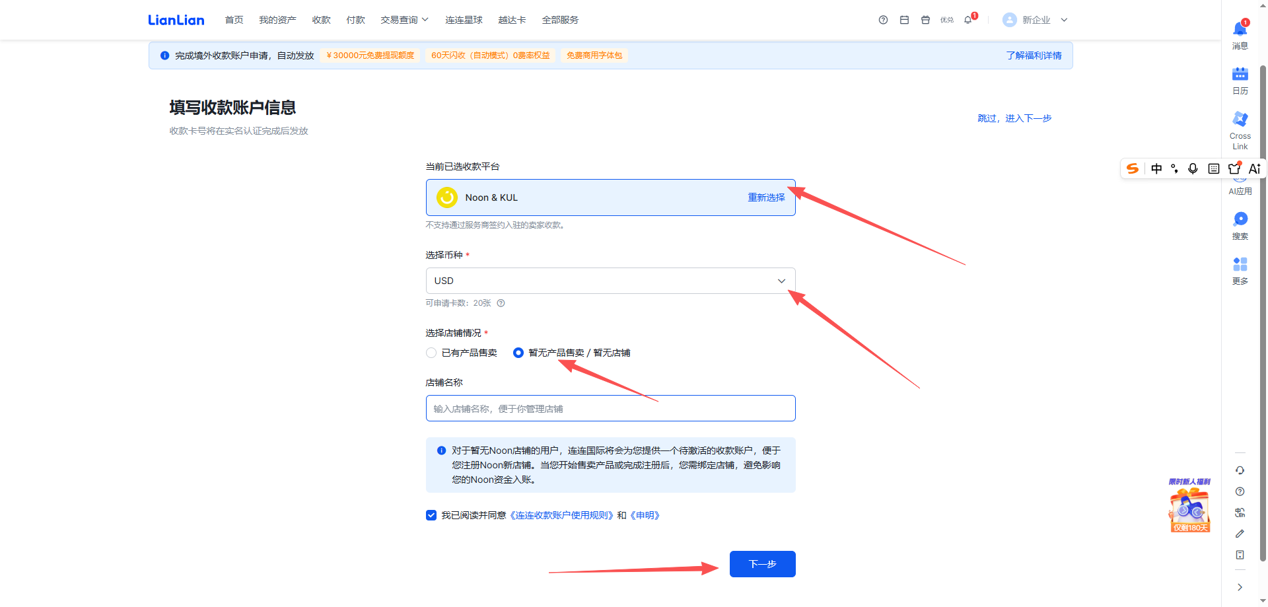
Task: Click the ¥30000元免费提现额度 tag
Action: 370,55
